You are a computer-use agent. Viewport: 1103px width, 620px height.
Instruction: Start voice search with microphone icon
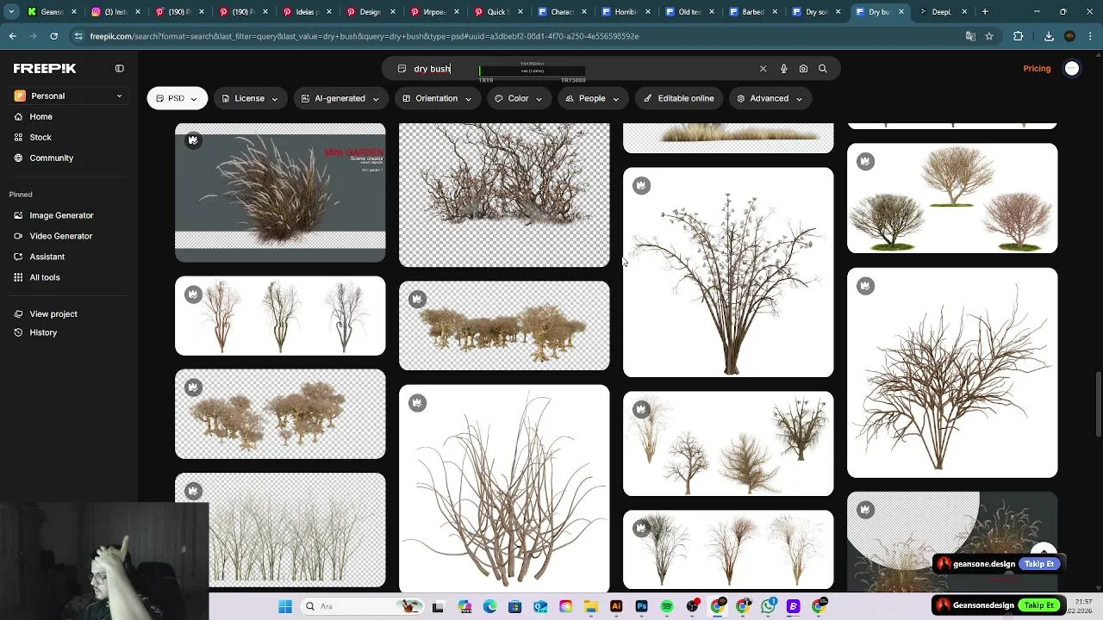tap(783, 69)
